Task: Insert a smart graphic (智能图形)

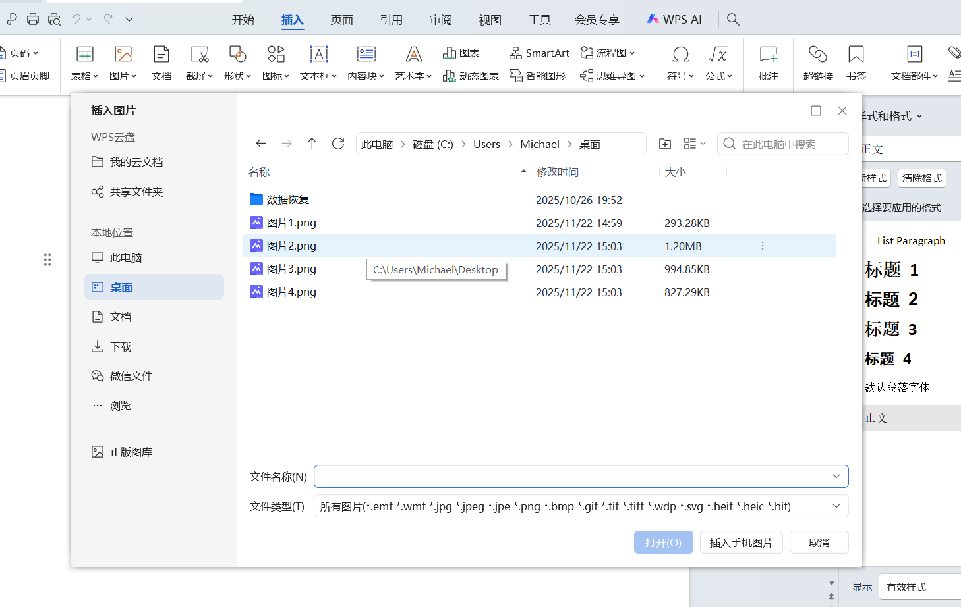Action: (537, 76)
